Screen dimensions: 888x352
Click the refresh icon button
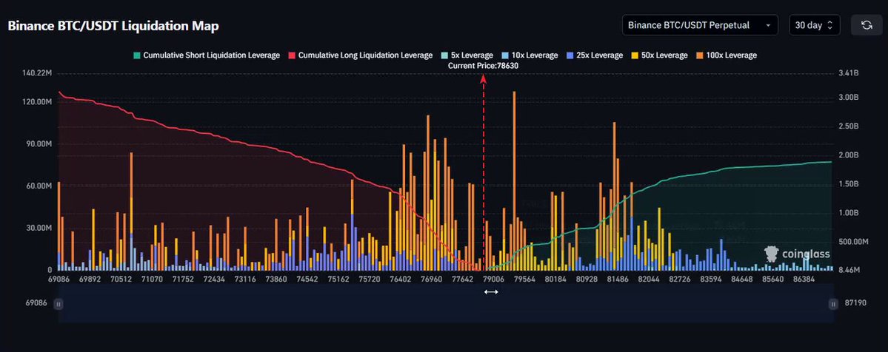point(867,25)
